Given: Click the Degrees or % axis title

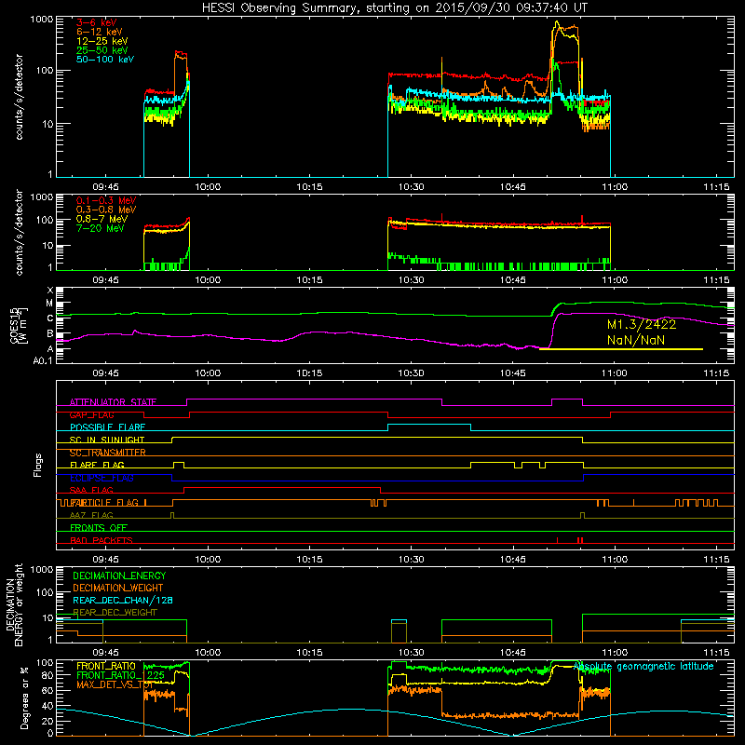Looking at the screenshot, I should click(24, 698).
